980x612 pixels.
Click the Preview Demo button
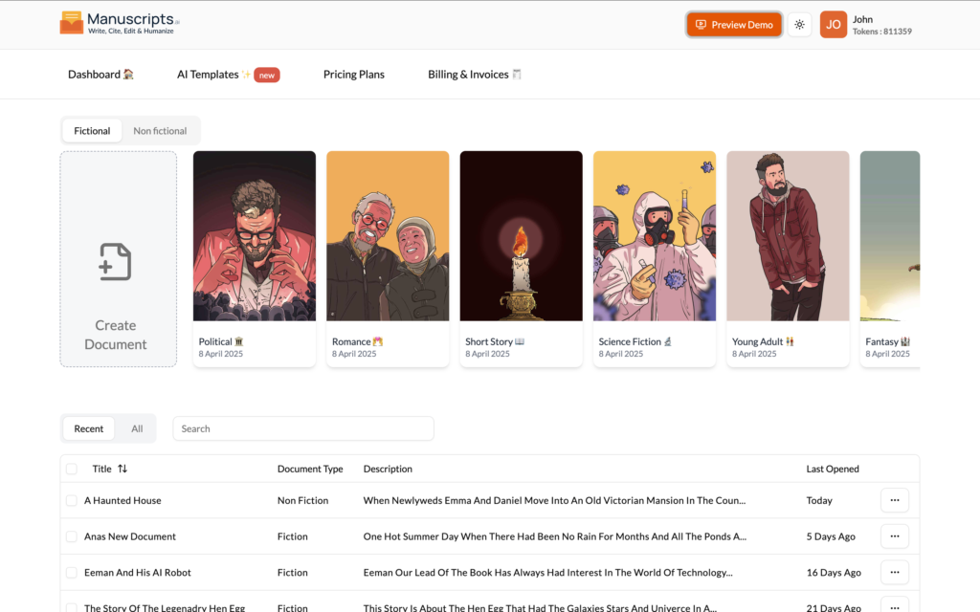[x=734, y=25]
